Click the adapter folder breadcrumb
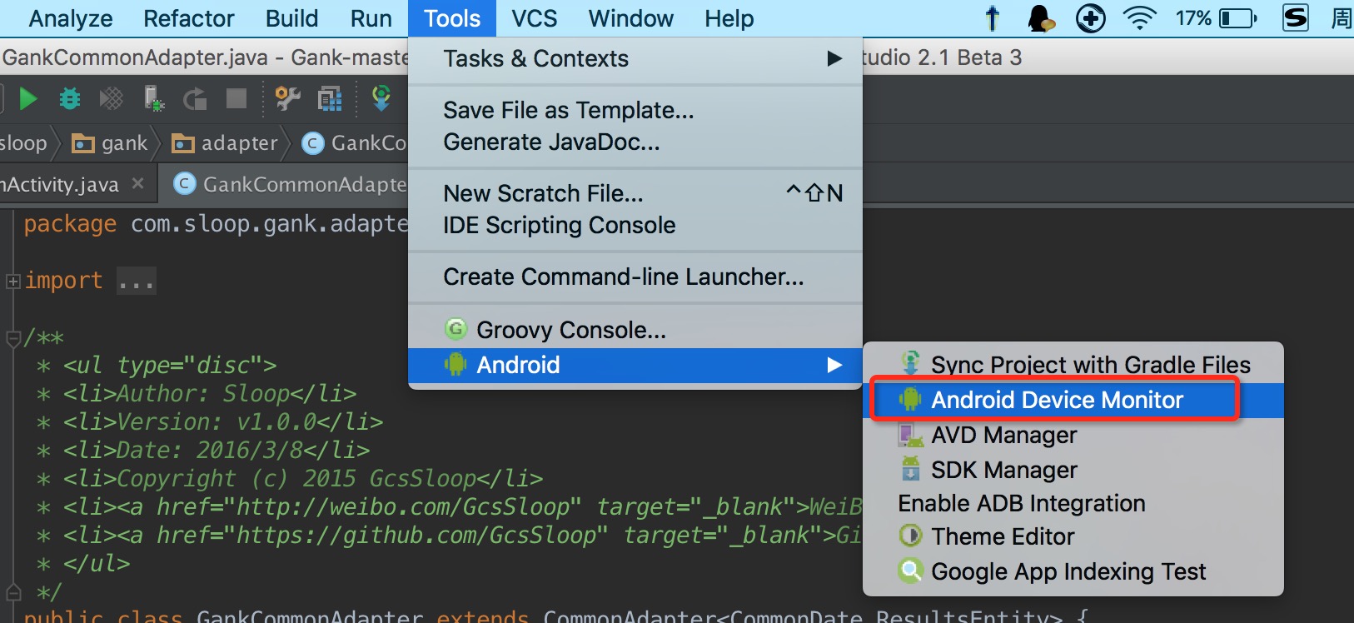Screen dimensions: 1354x623 click(225, 143)
